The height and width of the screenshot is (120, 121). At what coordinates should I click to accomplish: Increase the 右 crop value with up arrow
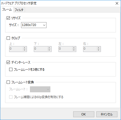[99, 48]
